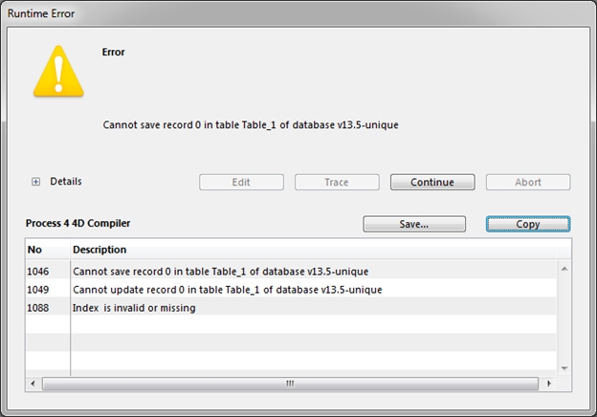Screen dimensions: 597x417
Task: Click the error list scroll down arrow
Action: [x=564, y=367]
